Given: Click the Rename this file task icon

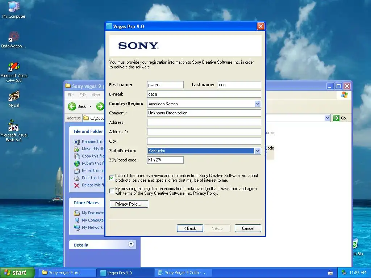Looking at the screenshot, I should pos(77,142).
